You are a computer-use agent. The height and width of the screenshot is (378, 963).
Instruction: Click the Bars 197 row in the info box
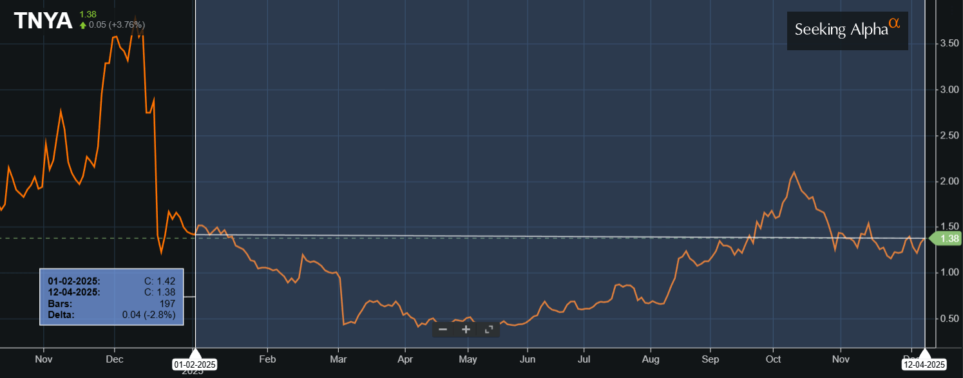111,303
